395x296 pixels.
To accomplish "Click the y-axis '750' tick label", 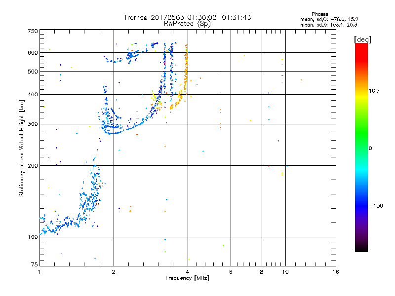I will [x=33, y=31].
